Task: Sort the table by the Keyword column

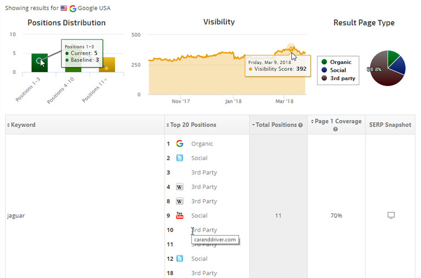Action: 23,125
